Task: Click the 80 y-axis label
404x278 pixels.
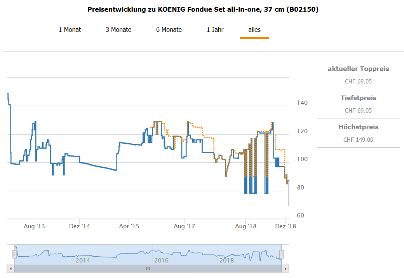Action: pos(300,188)
